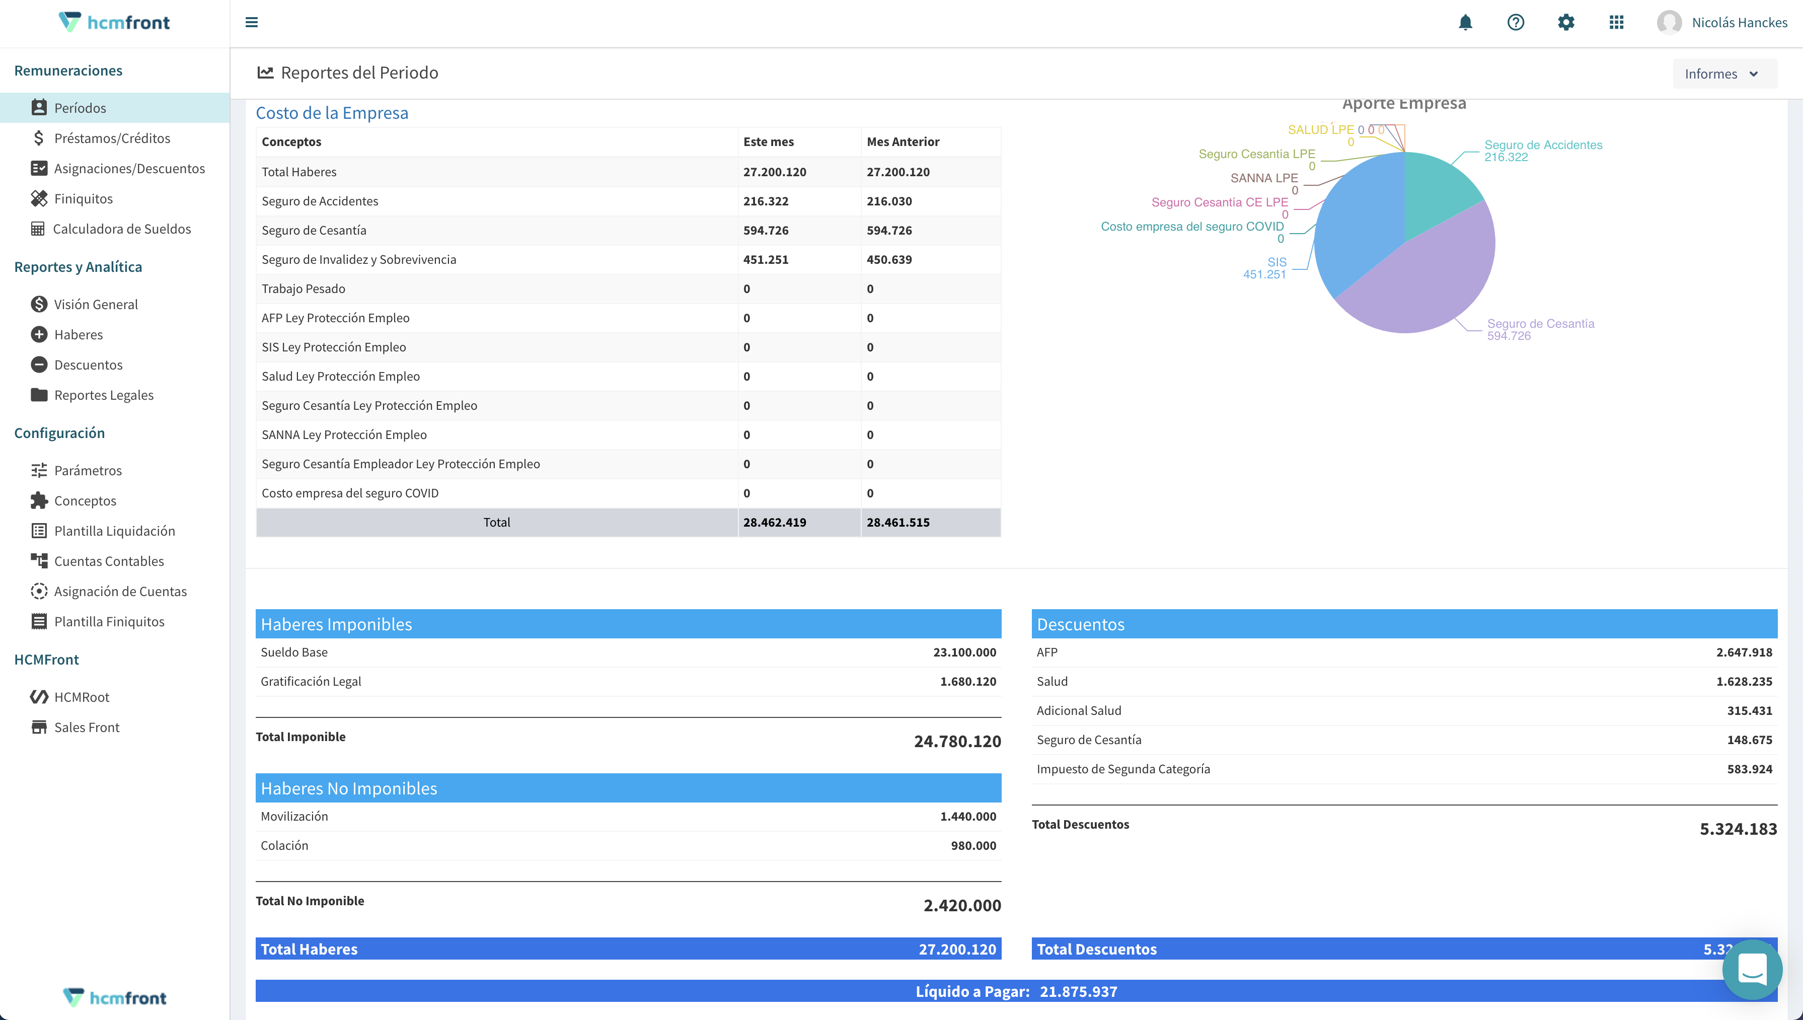Image resolution: width=1803 pixels, height=1020 pixels.
Task: Click the Sales Front link
Action: coord(88,726)
